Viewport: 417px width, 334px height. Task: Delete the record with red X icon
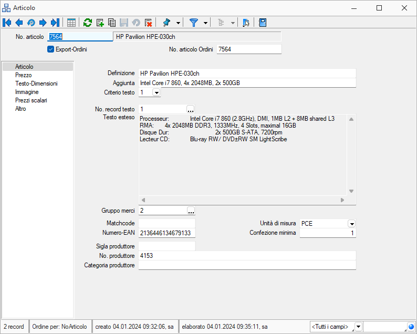[x=148, y=23]
